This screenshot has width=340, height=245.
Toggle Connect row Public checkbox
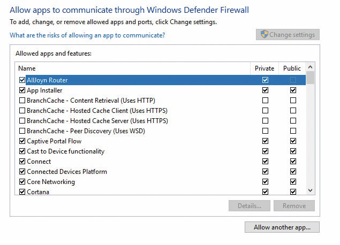click(293, 162)
